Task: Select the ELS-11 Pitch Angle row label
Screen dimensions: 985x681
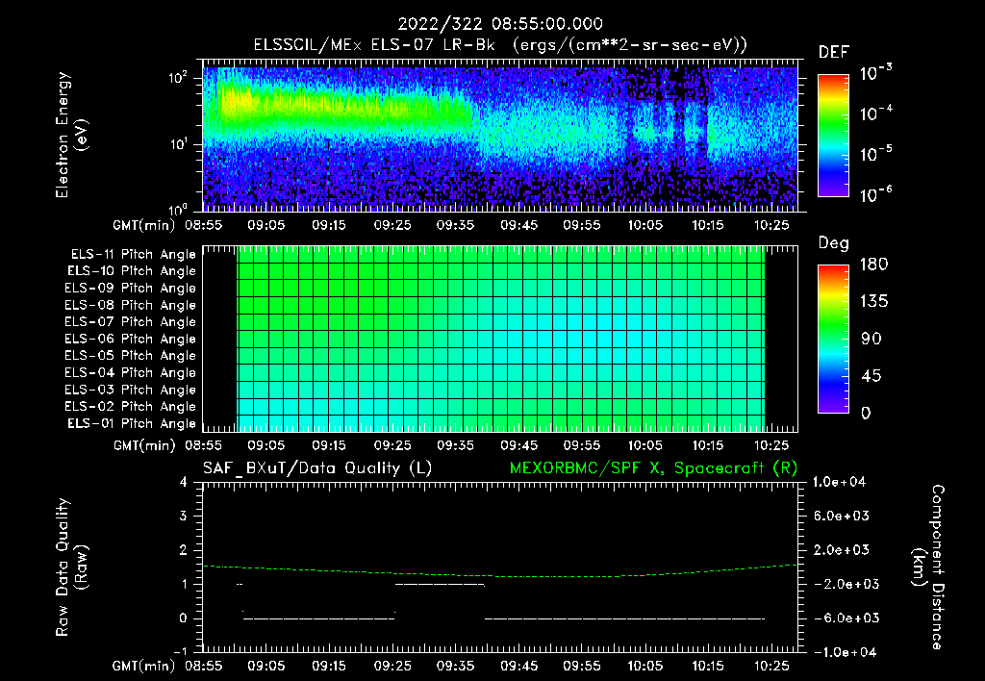Action: tap(133, 255)
